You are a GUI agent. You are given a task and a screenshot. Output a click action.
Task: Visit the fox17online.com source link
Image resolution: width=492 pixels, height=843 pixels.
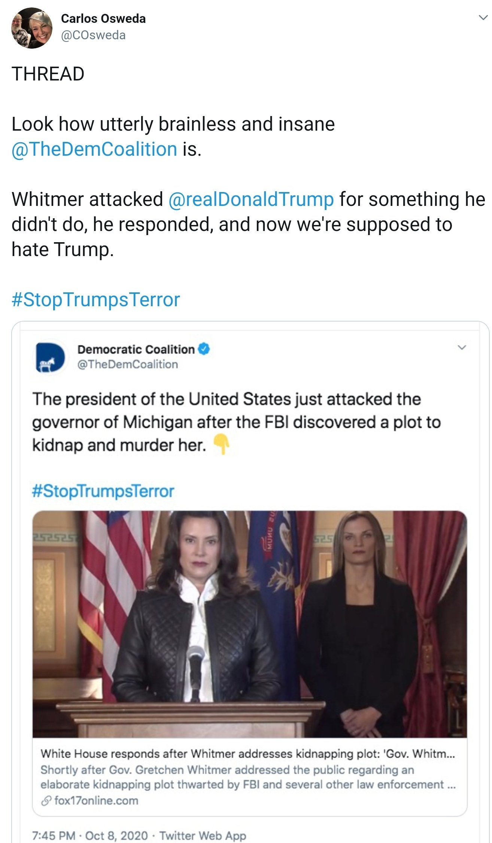point(96,801)
